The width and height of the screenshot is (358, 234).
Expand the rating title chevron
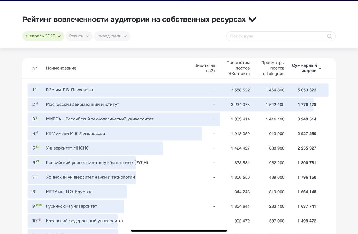tap(252, 20)
